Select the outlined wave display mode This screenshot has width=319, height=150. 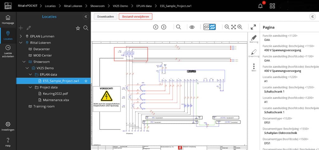[x=207, y=27]
